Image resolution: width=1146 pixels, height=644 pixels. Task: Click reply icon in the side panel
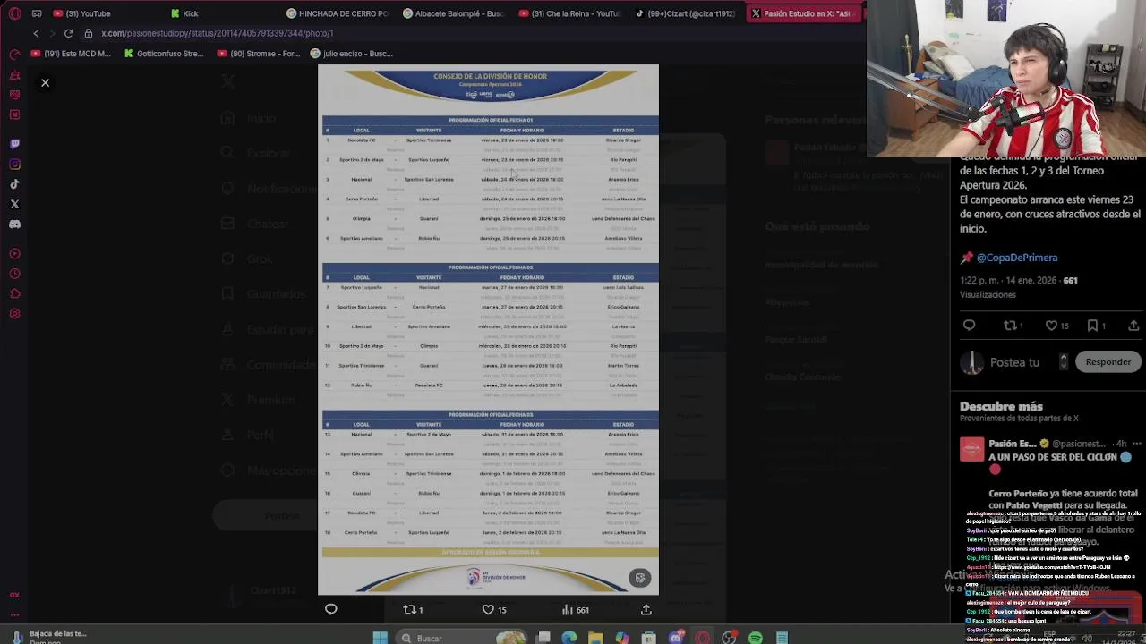970,326
